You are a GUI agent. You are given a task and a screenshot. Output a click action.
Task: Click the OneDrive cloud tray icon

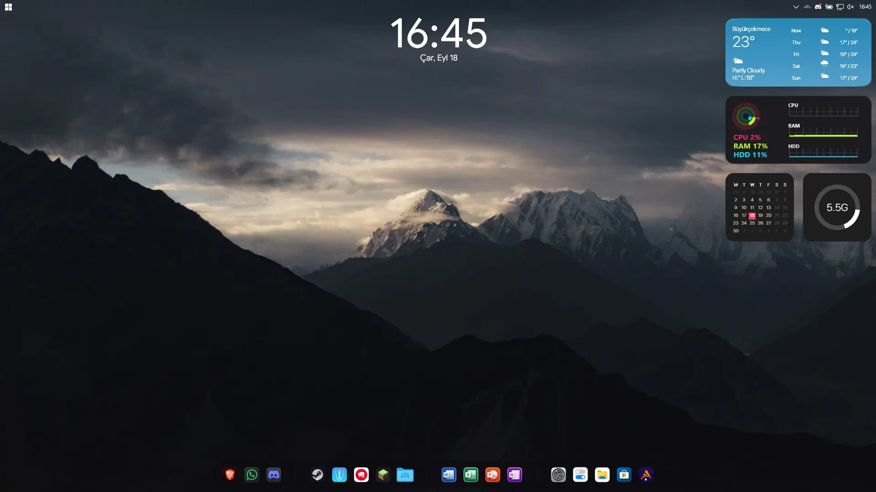point(807,7)
